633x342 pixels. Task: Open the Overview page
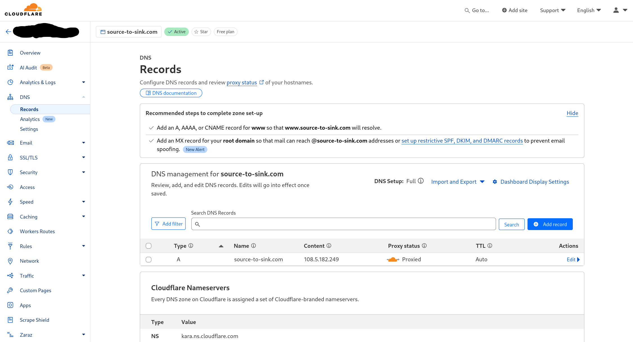(30, 53)
